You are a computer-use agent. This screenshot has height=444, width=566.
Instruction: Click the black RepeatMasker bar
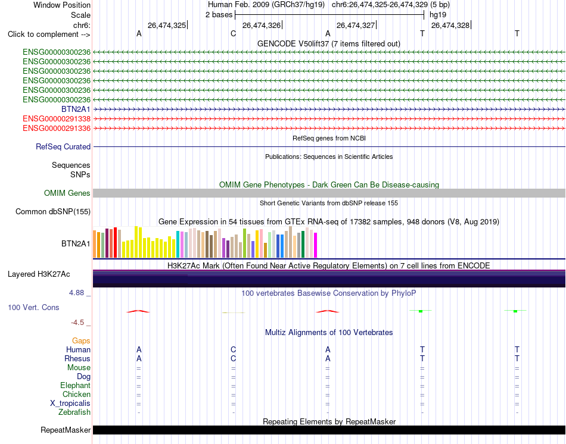(x=329, y=430)
